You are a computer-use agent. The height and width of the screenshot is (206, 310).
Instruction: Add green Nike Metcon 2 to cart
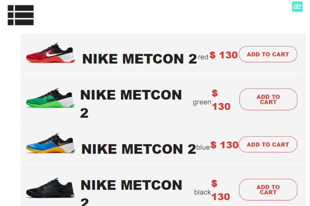pos(268,100)
